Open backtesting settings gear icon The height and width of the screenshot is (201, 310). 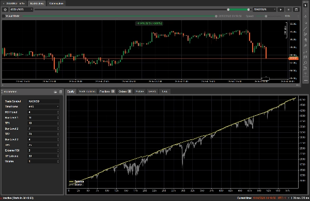(x=5, y=9)
